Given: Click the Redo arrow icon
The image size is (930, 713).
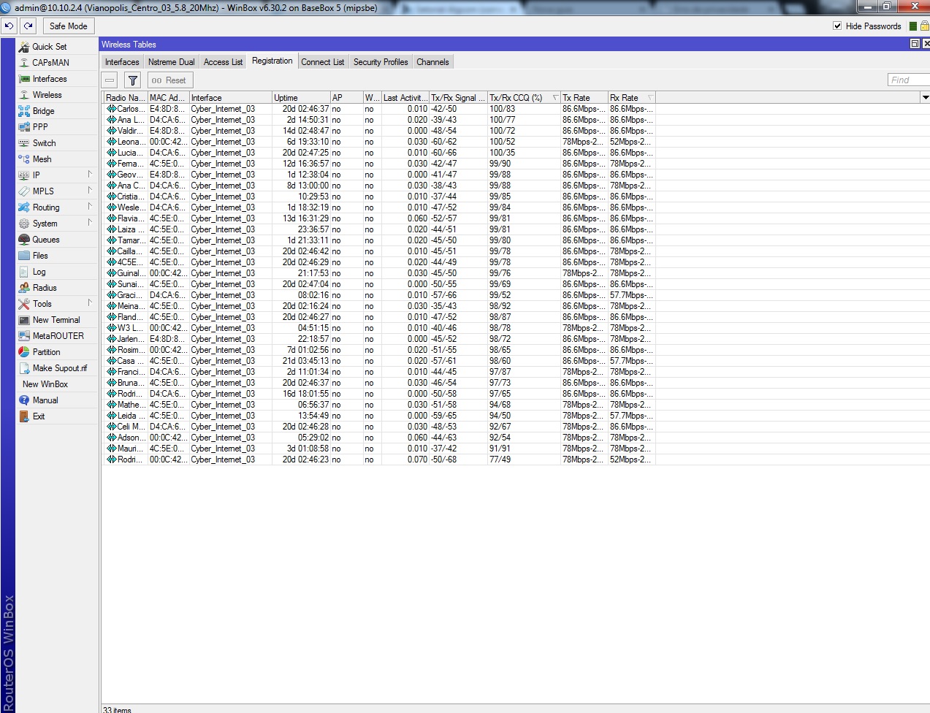Looking at the screenshot, I should pos(28,26).
